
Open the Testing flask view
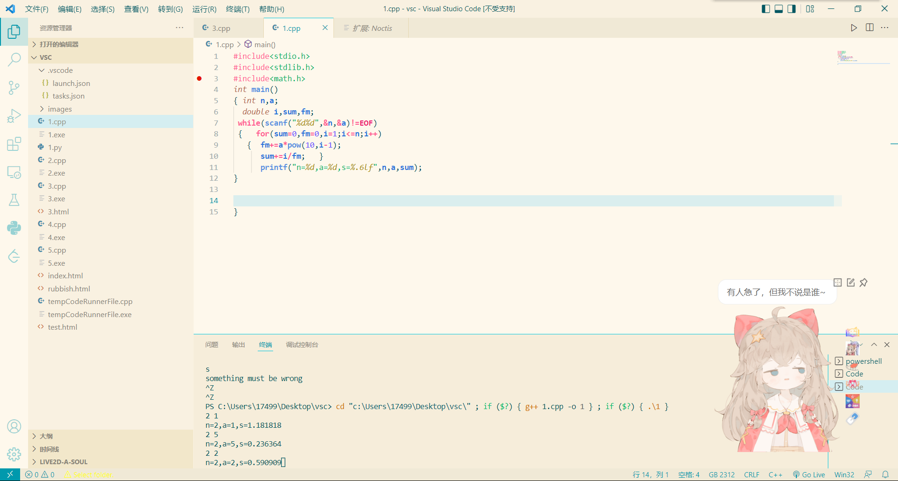pyautogui.click(x=14, y=200)
